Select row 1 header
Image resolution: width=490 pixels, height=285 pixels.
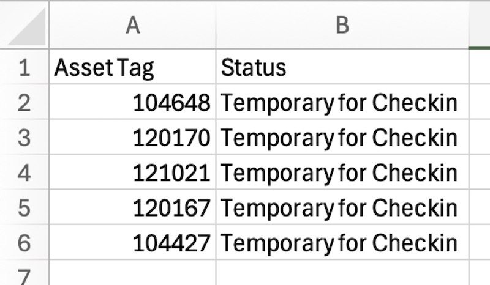pos(24,67)
